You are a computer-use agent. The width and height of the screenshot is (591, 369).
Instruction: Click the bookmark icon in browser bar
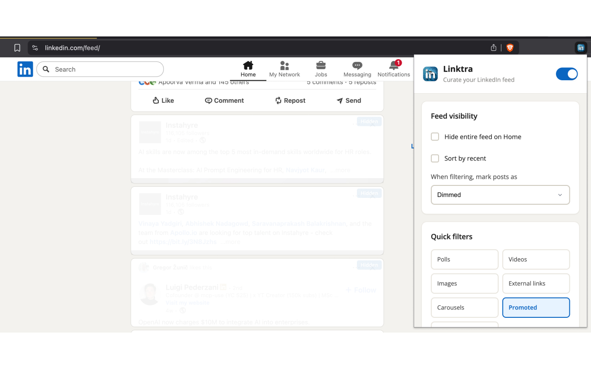click(x=17, y=48)
